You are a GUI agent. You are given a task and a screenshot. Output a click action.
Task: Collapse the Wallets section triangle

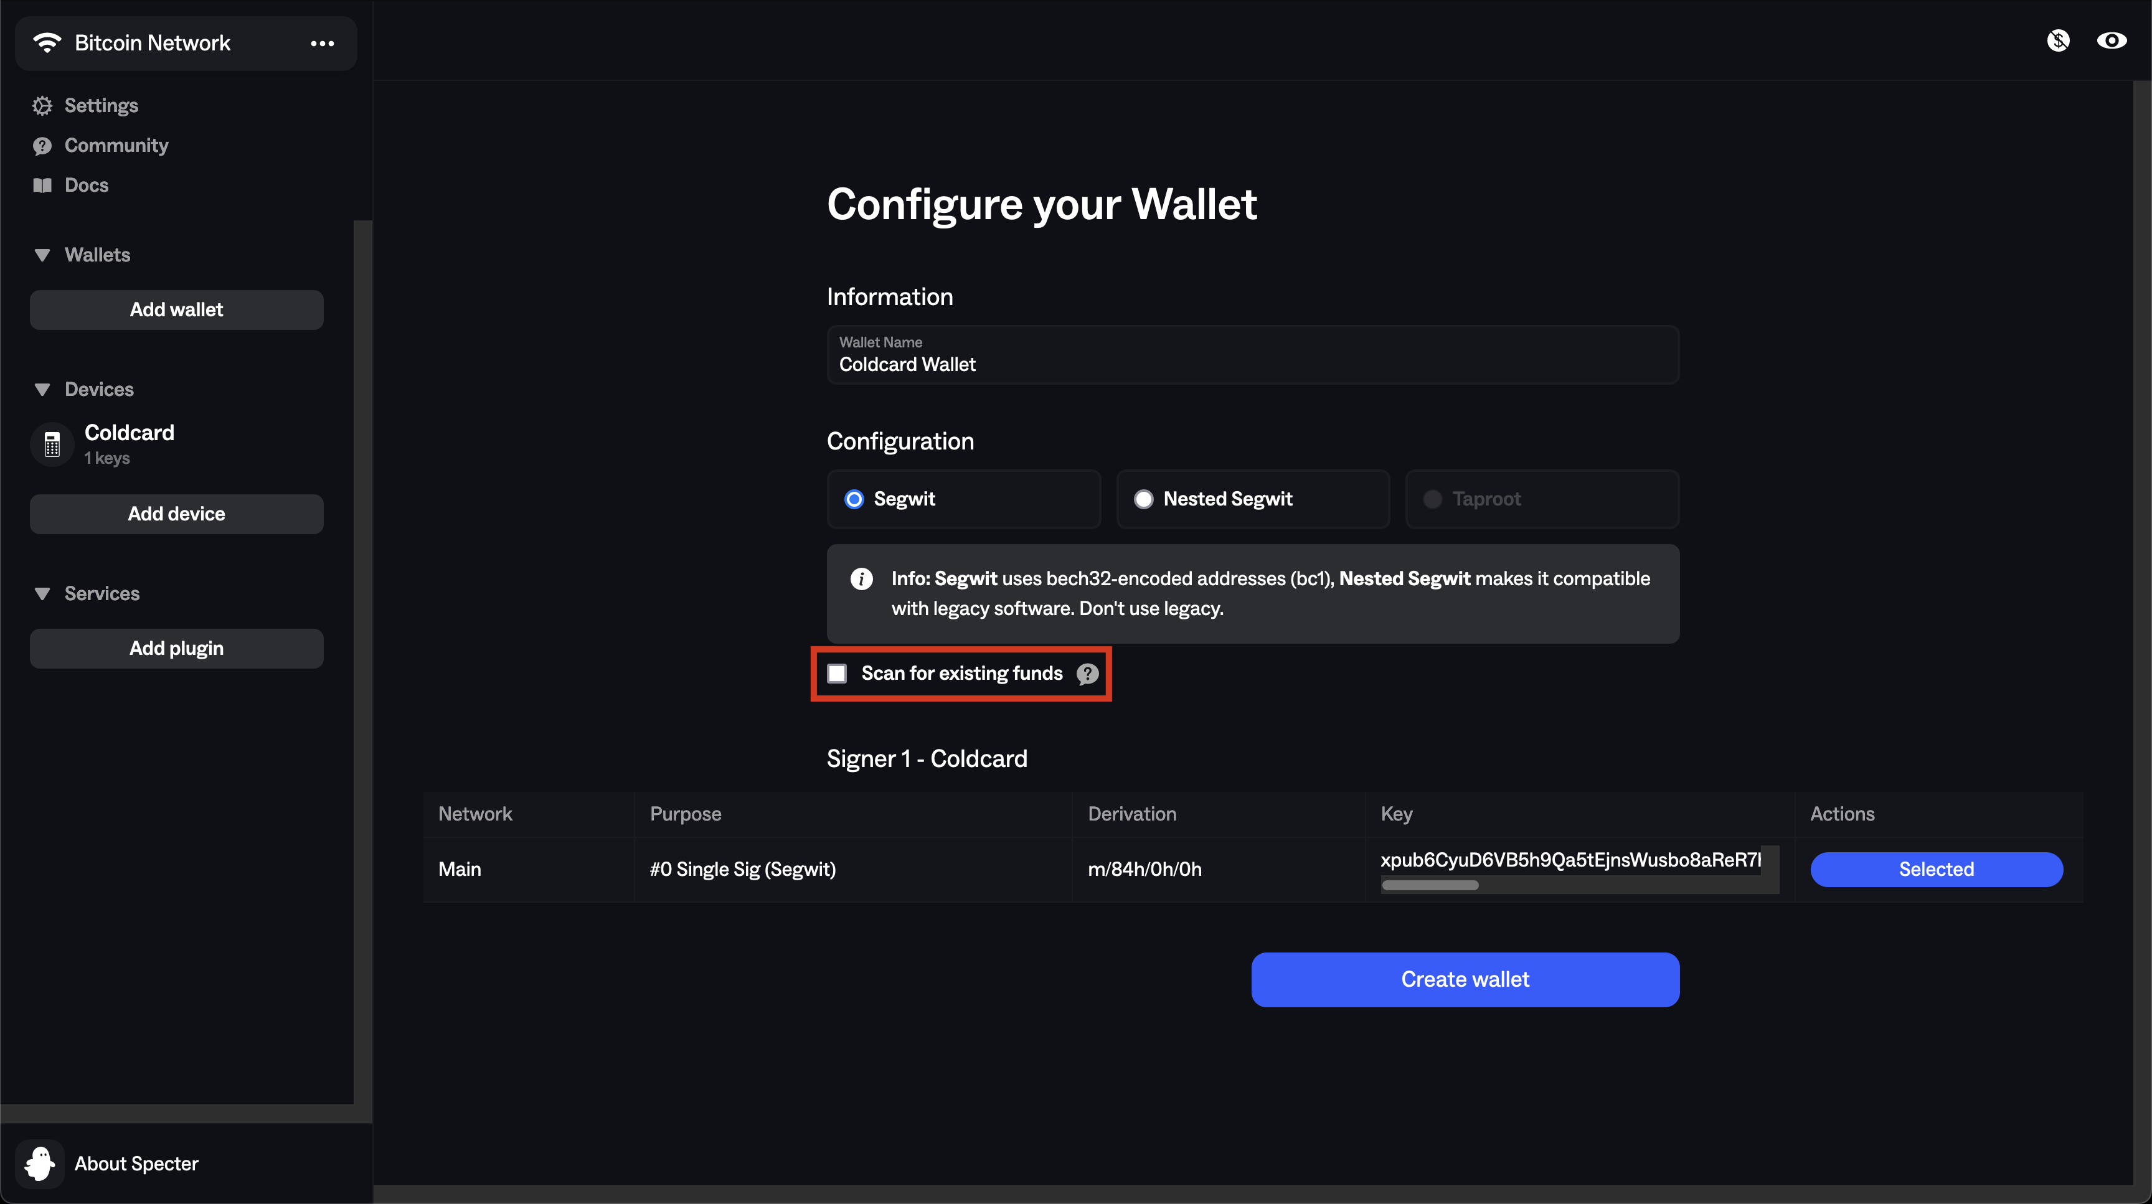point(42,255)
